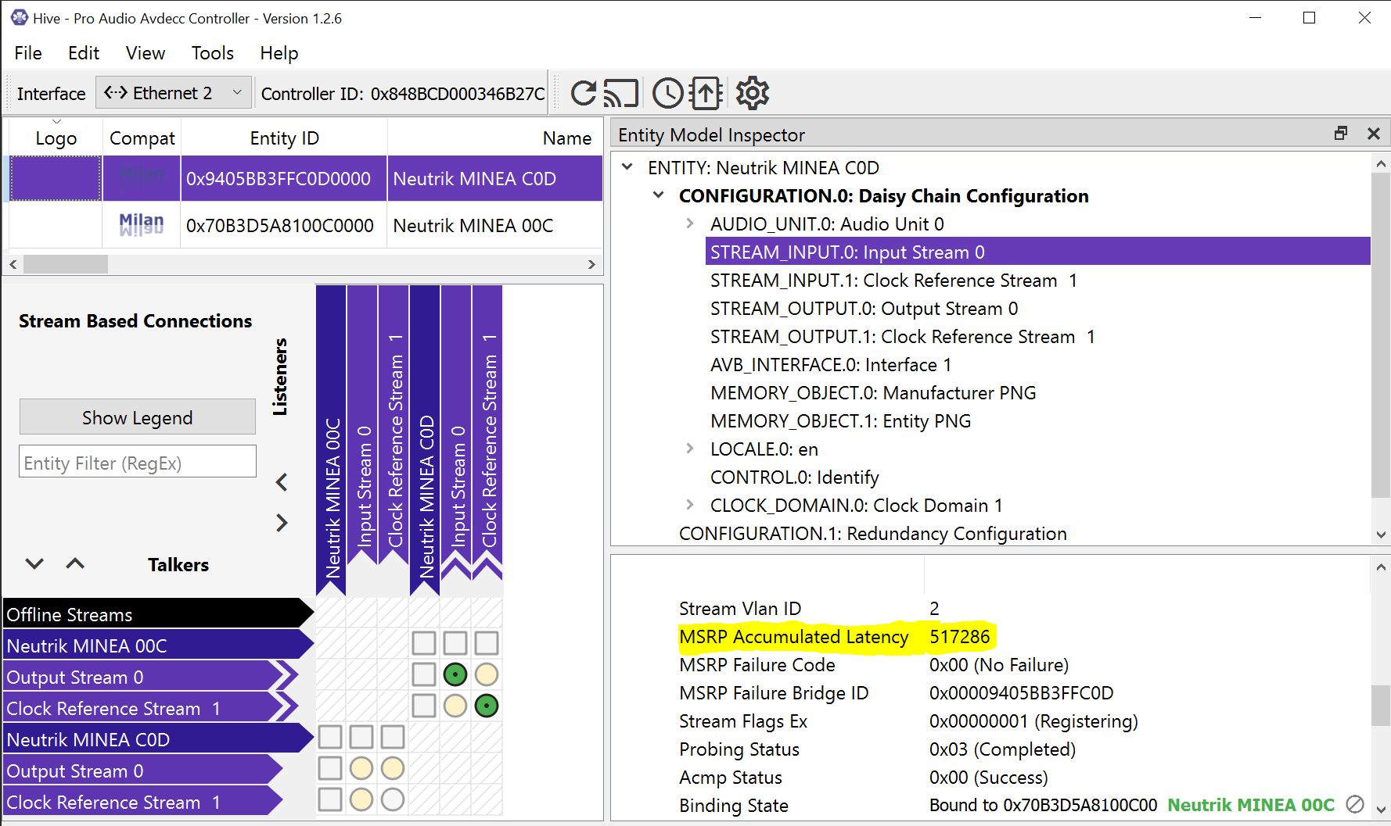Click the refresh controller icon in the toolbar
This screenshot has width=1391, height=826.
(583, 93)
